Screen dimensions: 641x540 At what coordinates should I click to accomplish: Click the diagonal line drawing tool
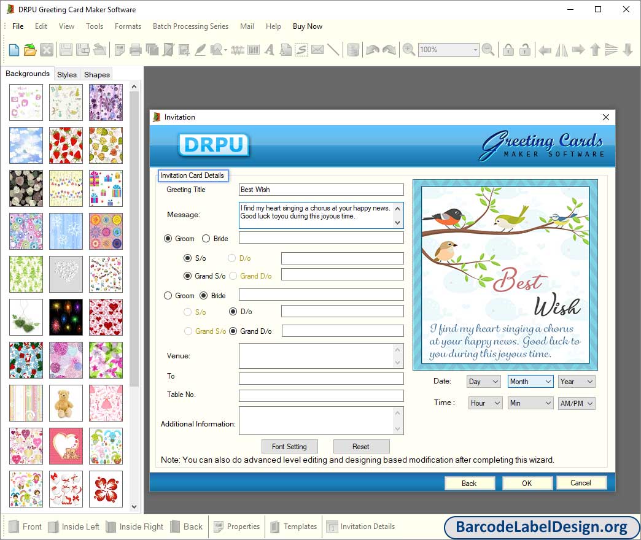tap(333, 50)
